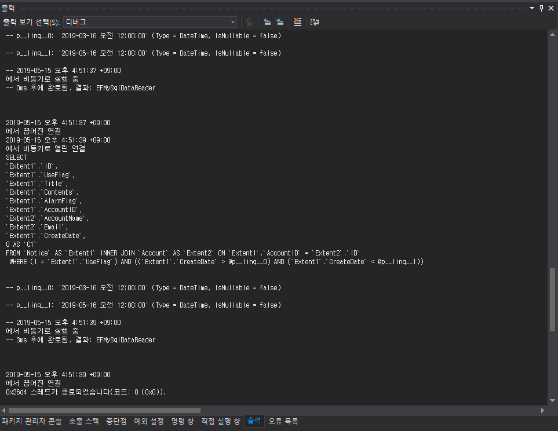
Task: Jump to the previous message in output
Action: (x=267, y=21)
